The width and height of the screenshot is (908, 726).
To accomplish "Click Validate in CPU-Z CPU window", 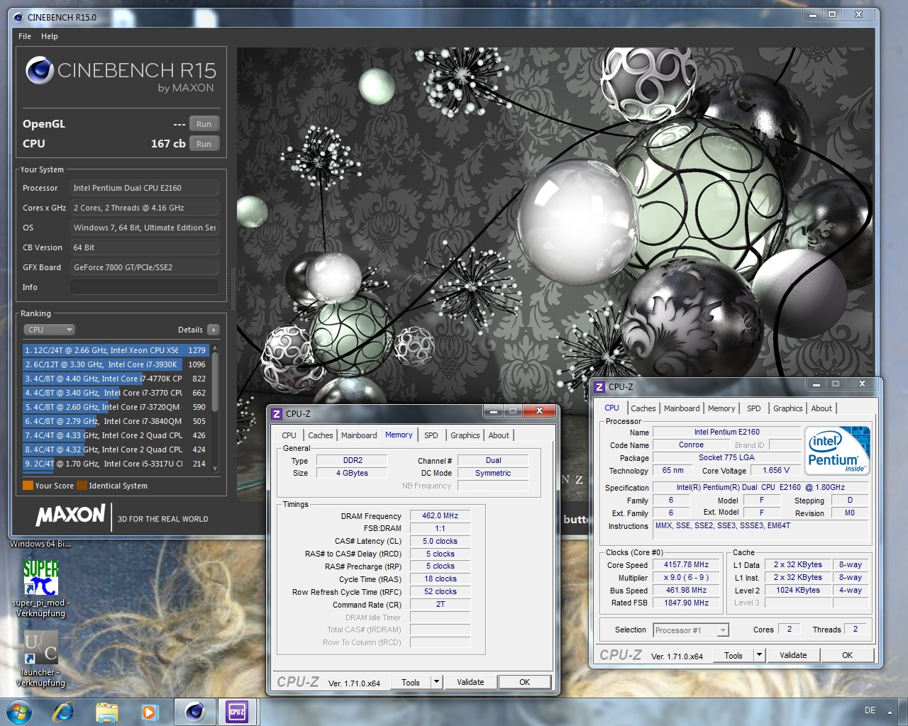I will [x=793, y=655].
